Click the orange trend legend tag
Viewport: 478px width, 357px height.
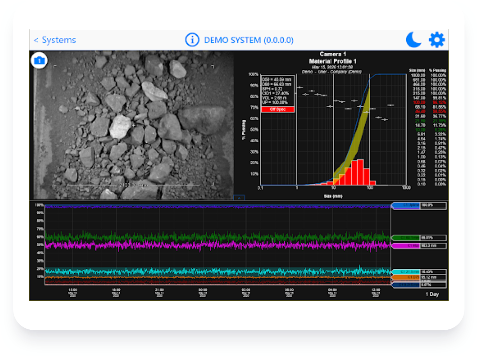pyautogui.click(x=406, y=278)
